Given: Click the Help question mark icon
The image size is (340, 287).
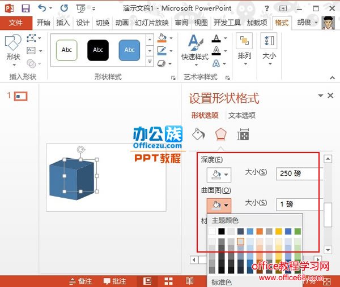Looking at the screenshot, I should pyautogui.click(x=267, y=8).
